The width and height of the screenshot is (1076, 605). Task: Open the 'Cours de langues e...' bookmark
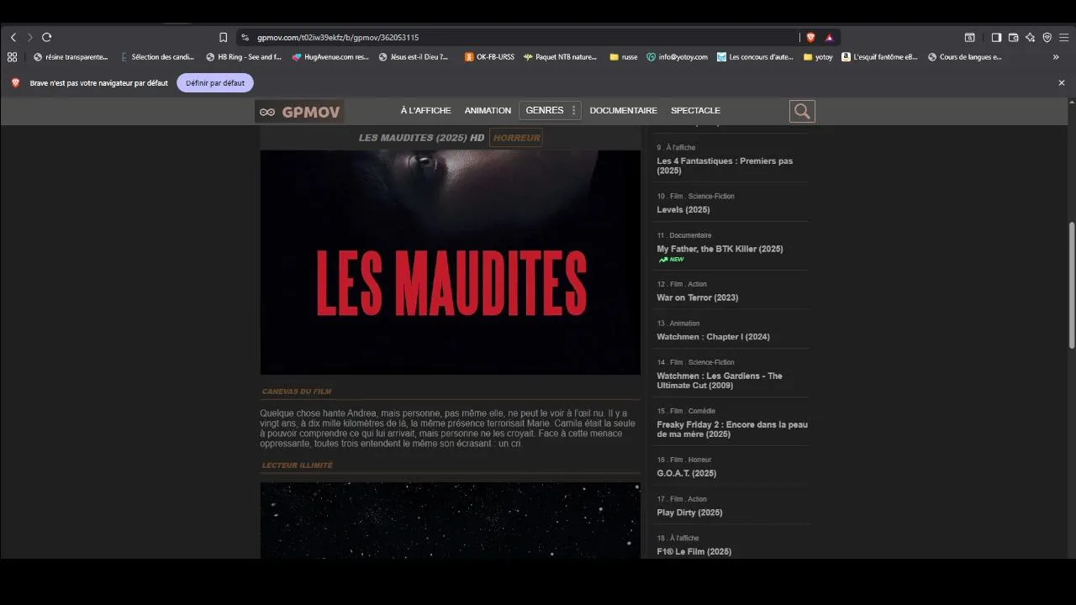(x=965, y=57)
